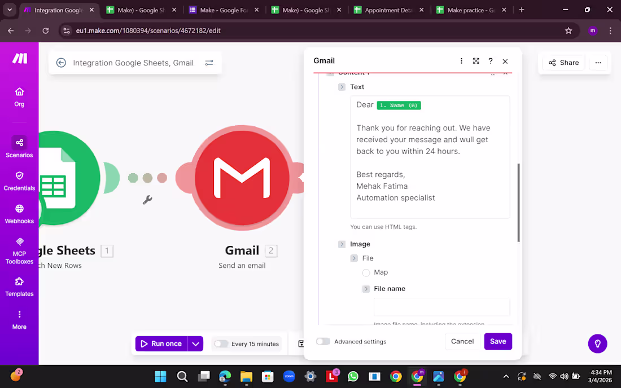Viewport: 621px width, 388px height.
Task: Expand the Image section chevron
Action: [342, 244]
